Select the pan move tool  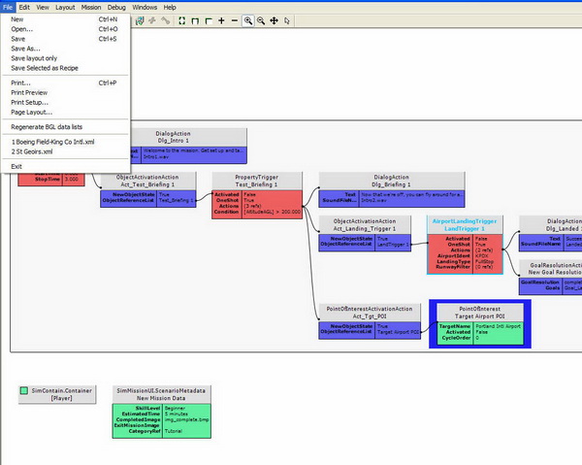click(x=276, y=20)
